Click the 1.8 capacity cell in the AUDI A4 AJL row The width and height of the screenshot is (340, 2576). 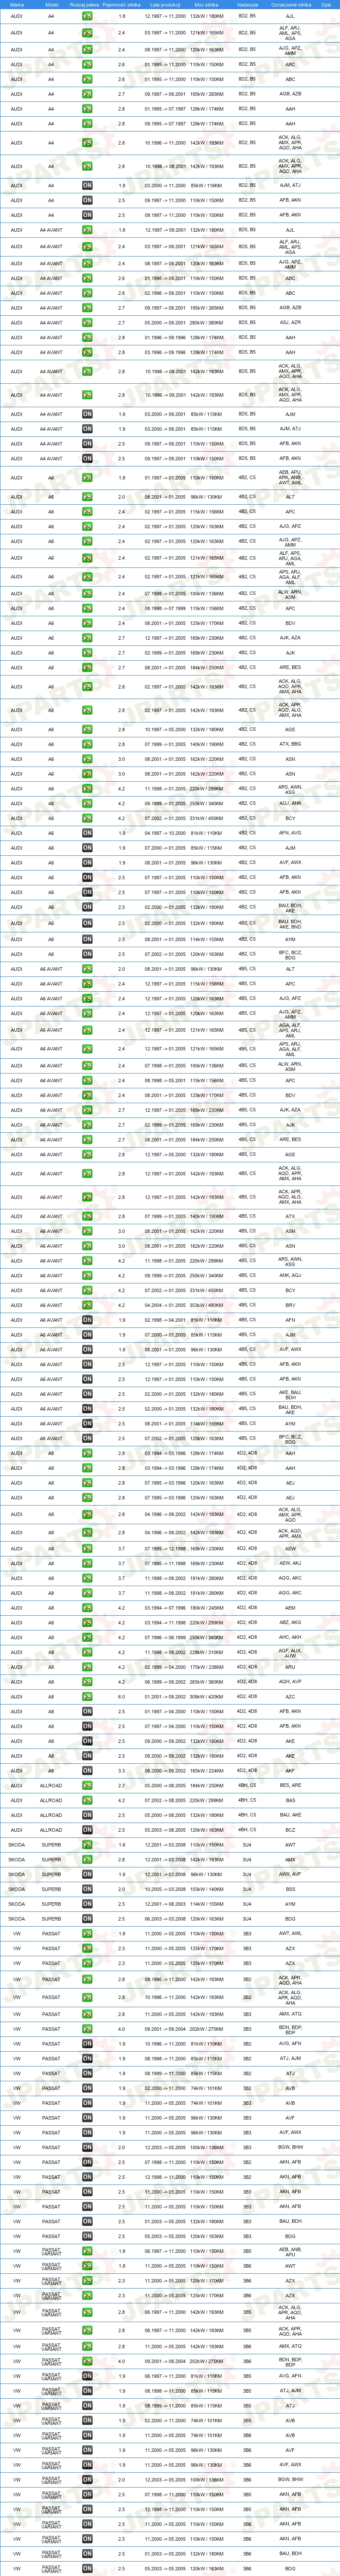(x=122, y=16)
